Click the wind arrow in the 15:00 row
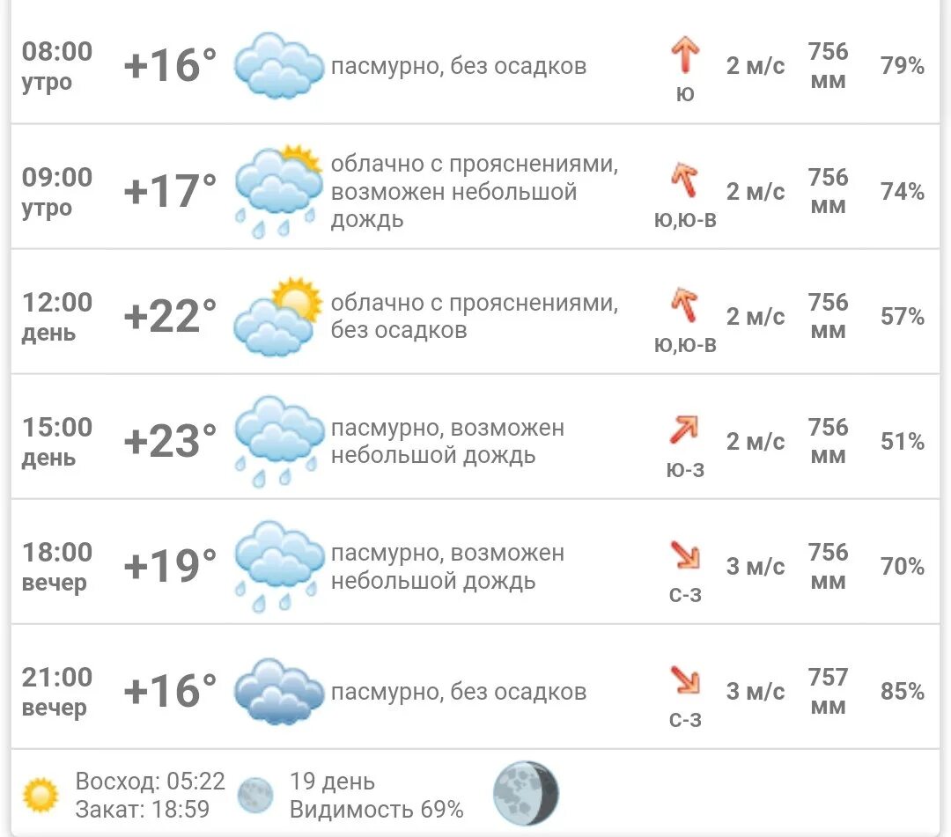 [684, 430]
